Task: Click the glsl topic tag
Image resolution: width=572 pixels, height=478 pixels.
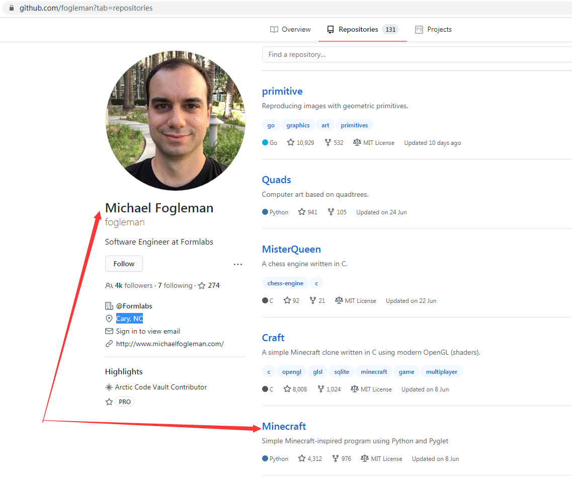Action: pos(318,372)
